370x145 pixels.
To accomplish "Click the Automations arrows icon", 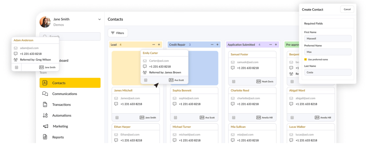I will click(45, 116).
